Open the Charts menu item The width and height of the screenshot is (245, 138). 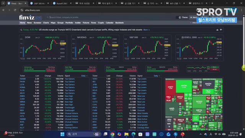click(x=46, y=23)
